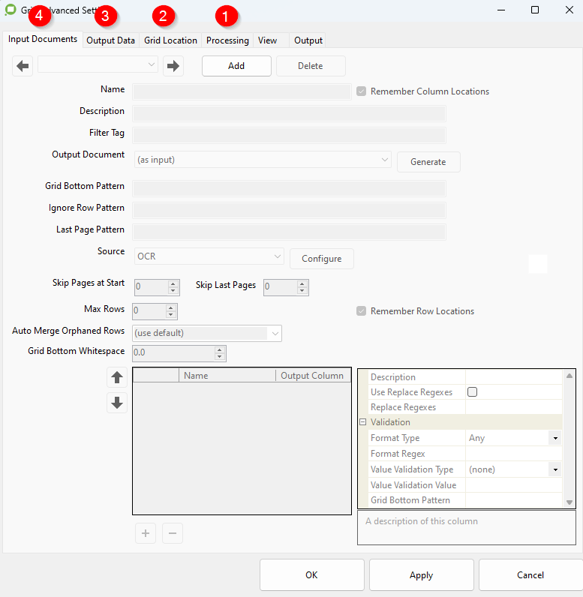
Task: Open the Processing tab
Action: (227, 40)
